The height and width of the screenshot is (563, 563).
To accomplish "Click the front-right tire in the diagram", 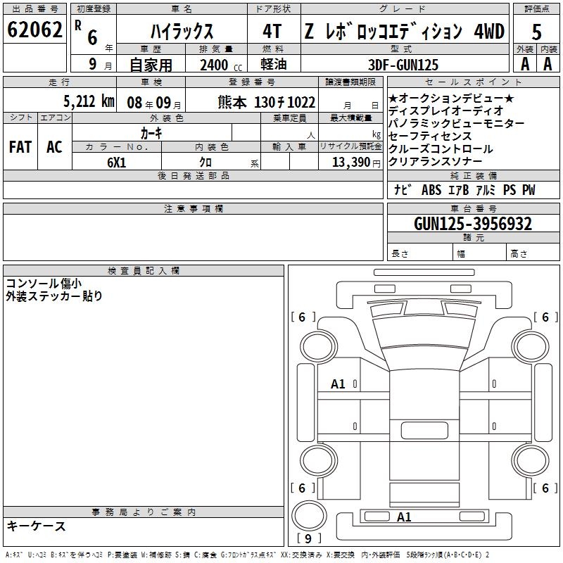I will [531, 347].
